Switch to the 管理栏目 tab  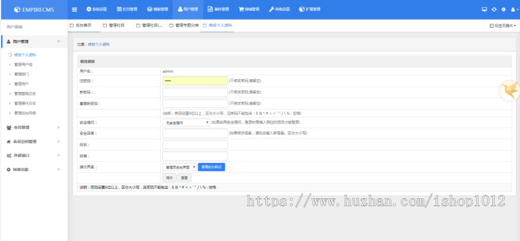(117, 25)
